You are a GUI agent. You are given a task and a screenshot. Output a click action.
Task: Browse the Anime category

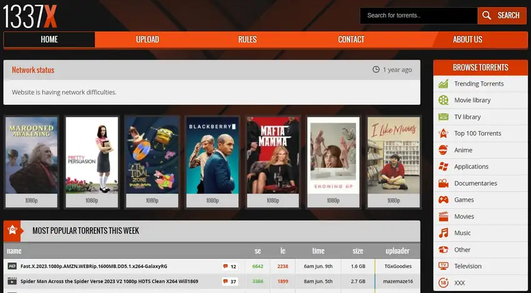coord(463,150)
